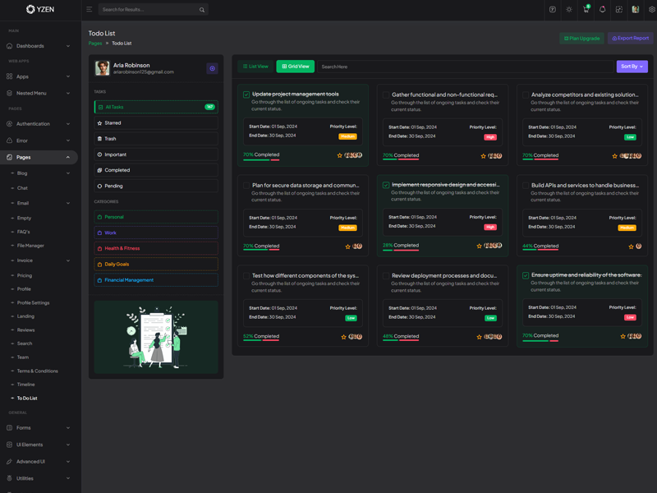Open the notifications bell
This screenshot has height=493, width=657.
click(x=602, y=10)
